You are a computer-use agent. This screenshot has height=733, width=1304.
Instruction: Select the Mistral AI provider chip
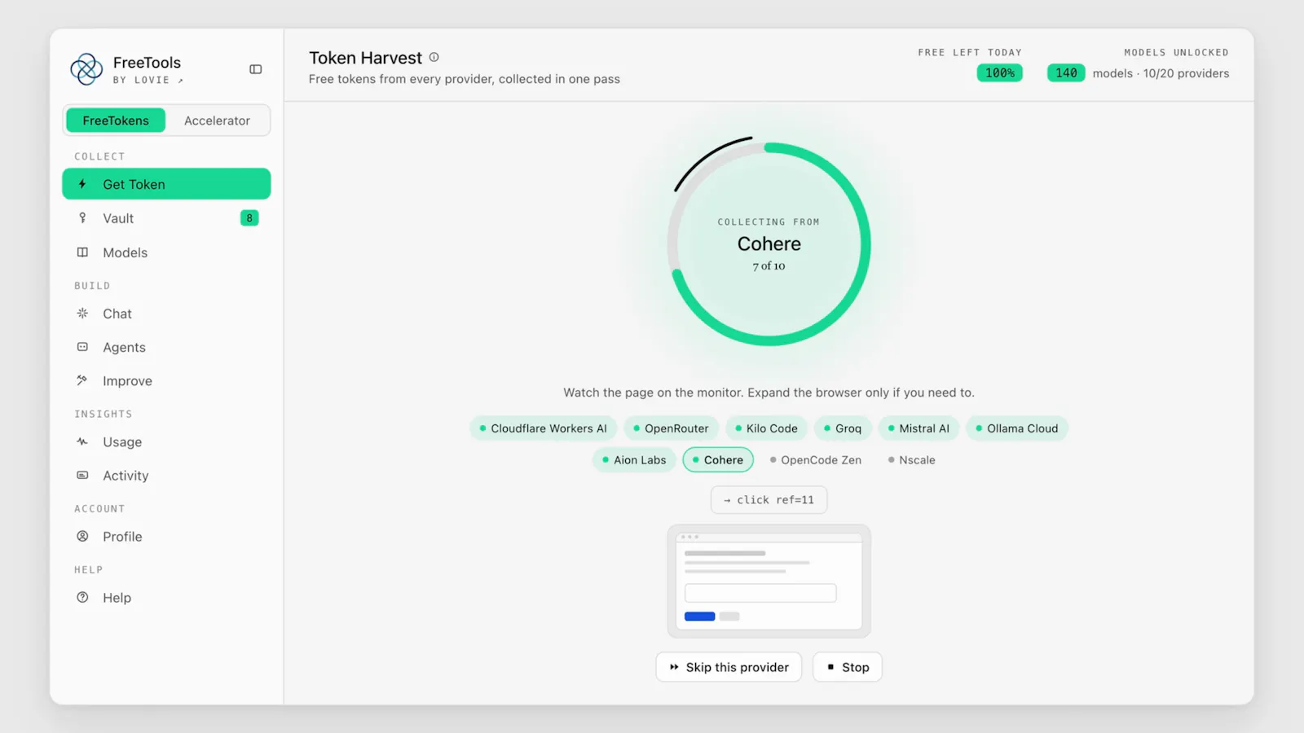pyautogui.click(x=919, y=428)
